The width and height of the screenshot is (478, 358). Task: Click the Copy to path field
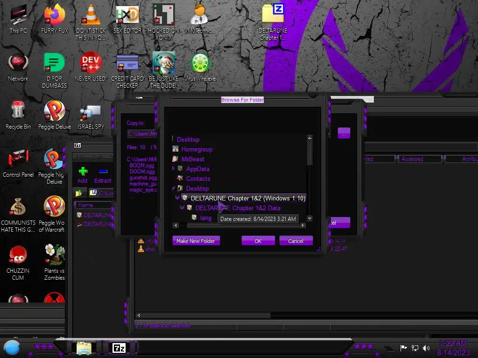(x=142, y=134)
